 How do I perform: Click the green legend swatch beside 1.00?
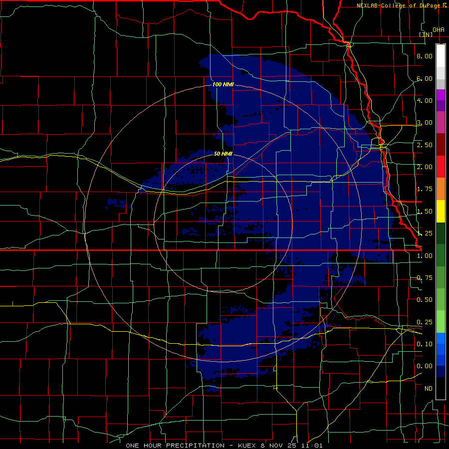(x=441, y=255)
